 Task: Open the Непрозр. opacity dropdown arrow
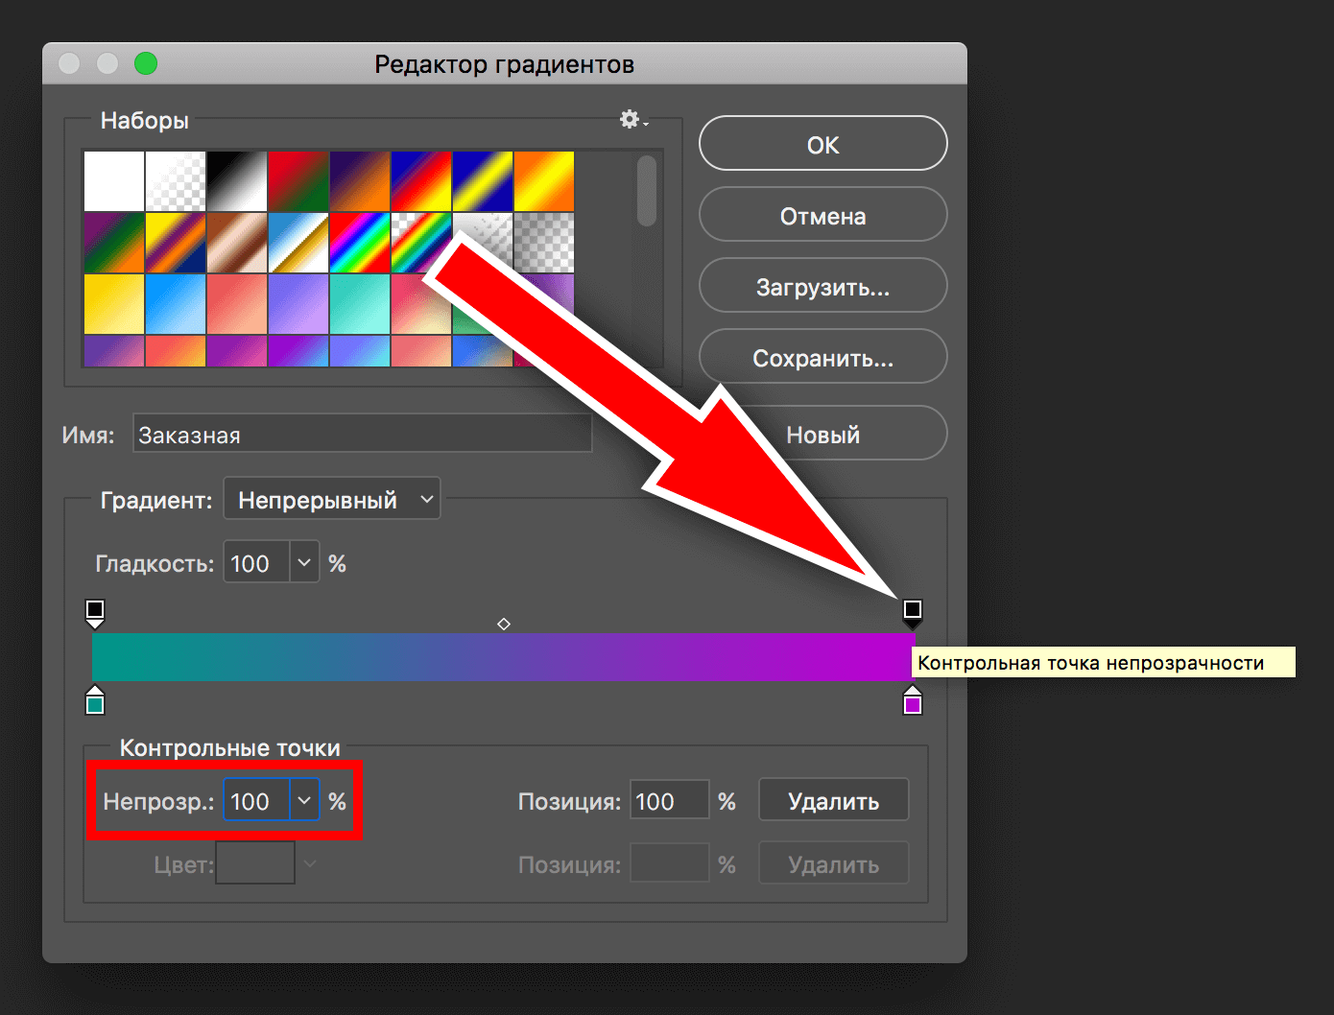click(304, 801)
